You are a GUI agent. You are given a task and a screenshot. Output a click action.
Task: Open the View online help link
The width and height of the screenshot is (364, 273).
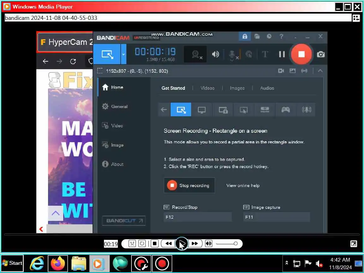tap(243, 185)
